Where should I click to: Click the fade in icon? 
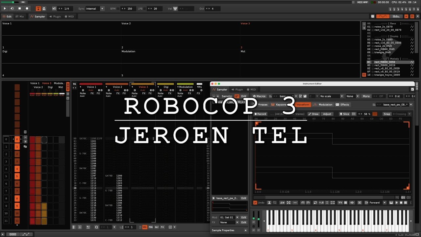(x=303, y=203)
